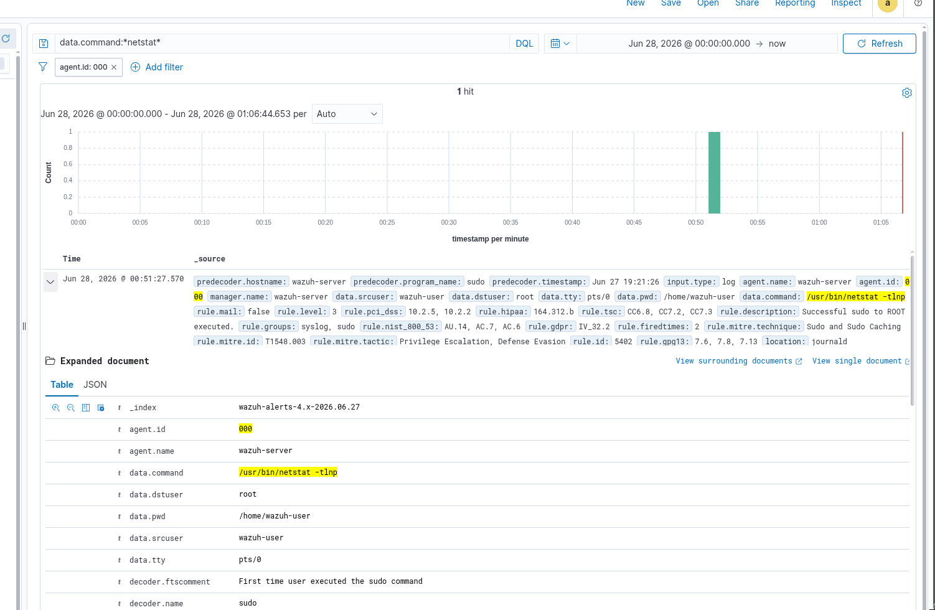
Task: Click the sidebar refresh icon
Action: (x=6, y=39)
